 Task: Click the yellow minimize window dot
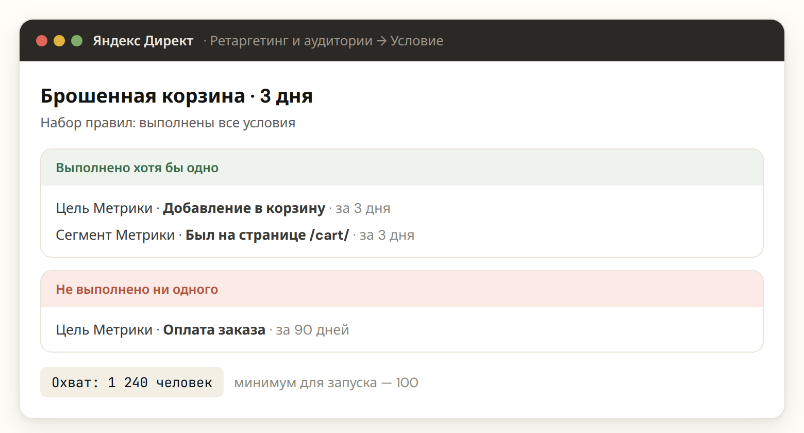(59, 41)
